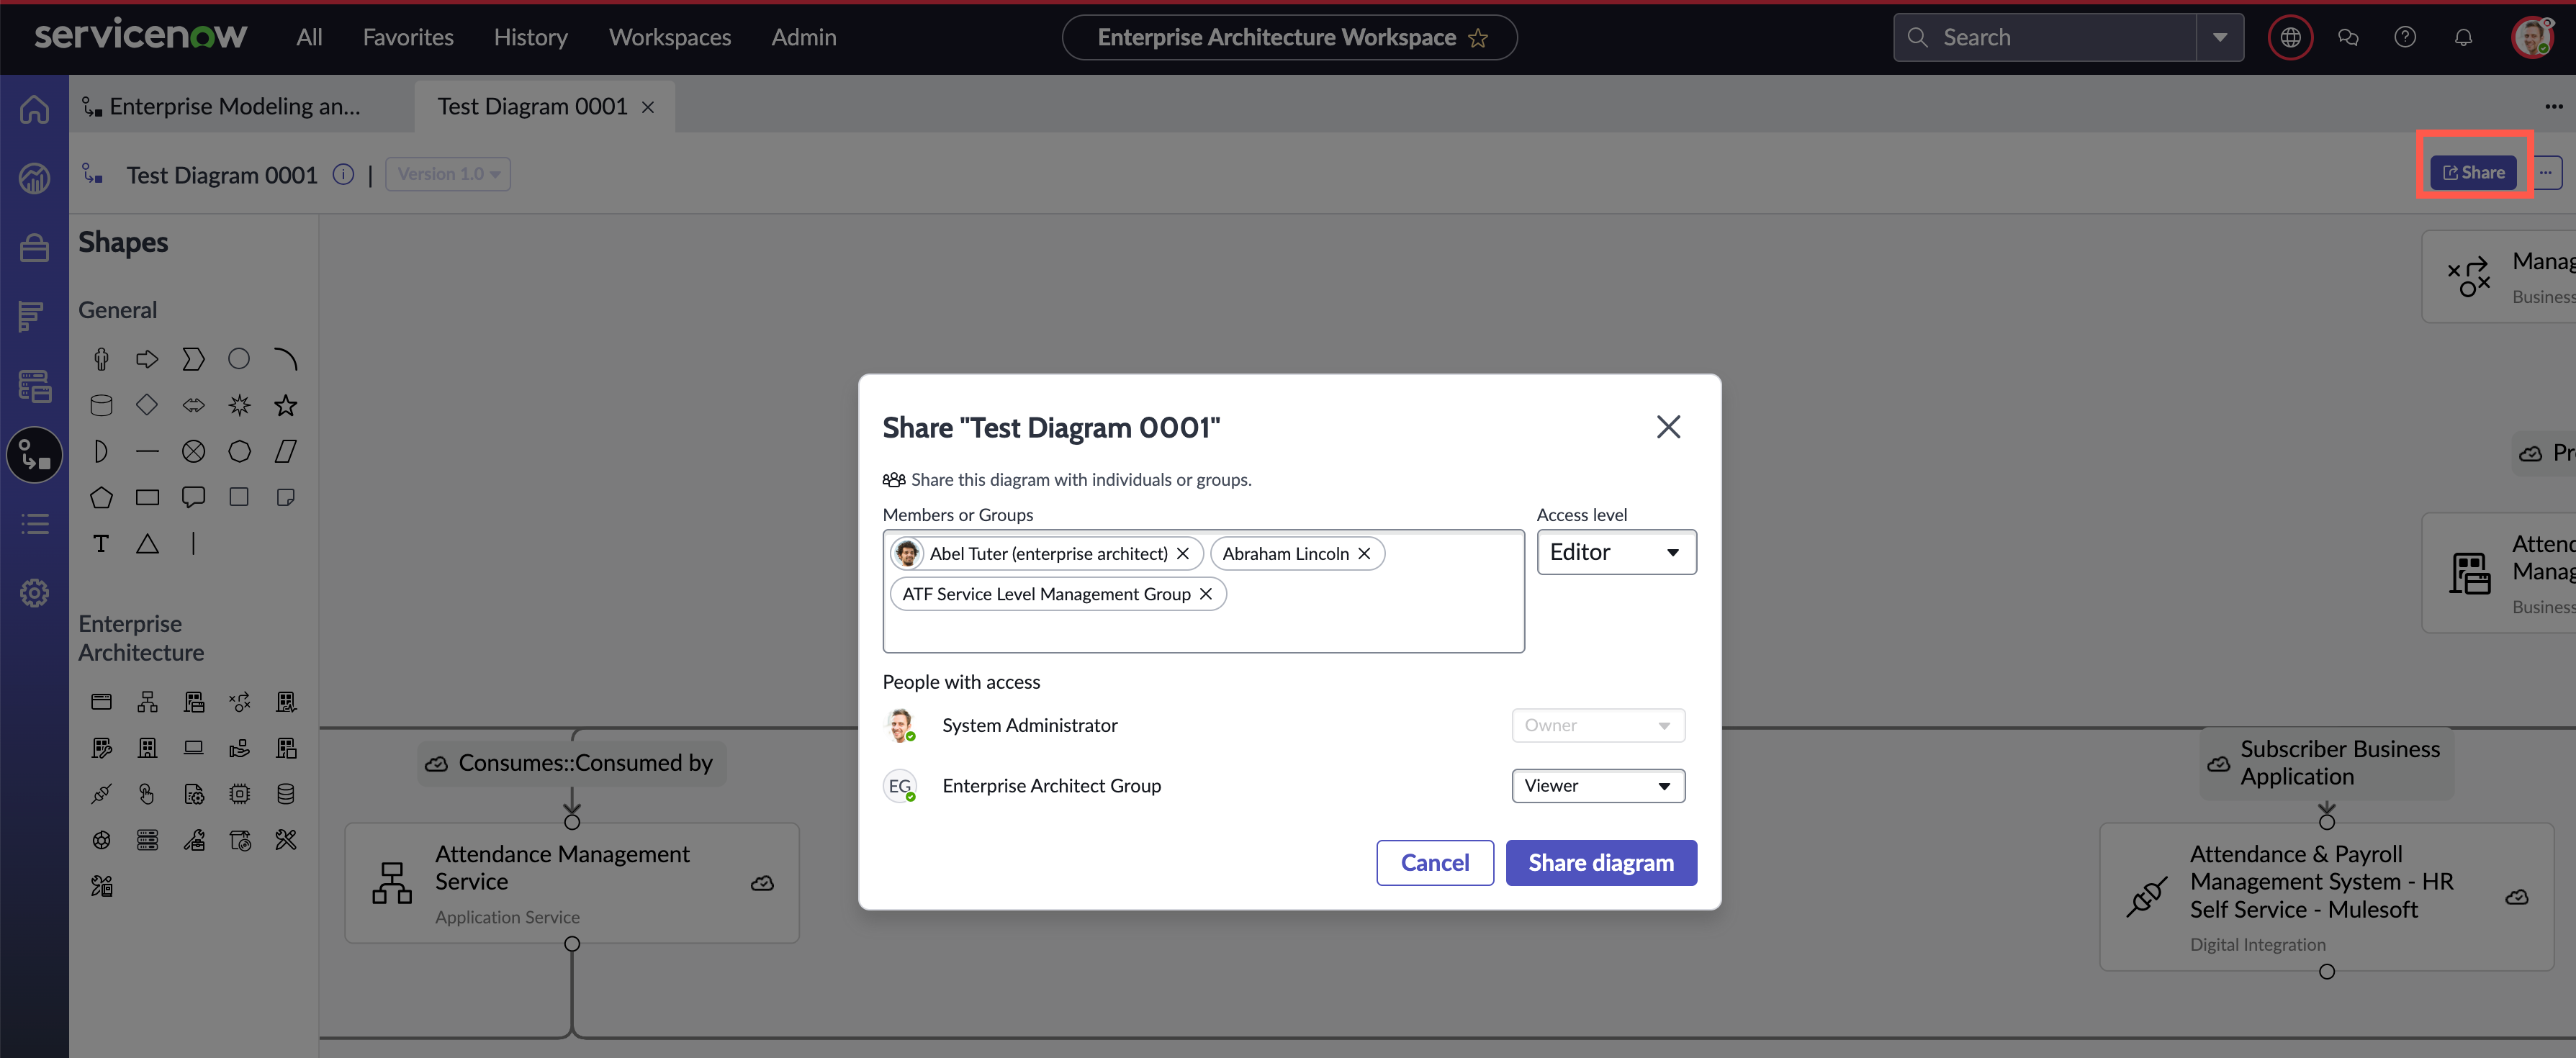Viewport: 2576px width, 1058px height.
Task: Select the Subscriber Business Application label
Action: coord(2326,763)
